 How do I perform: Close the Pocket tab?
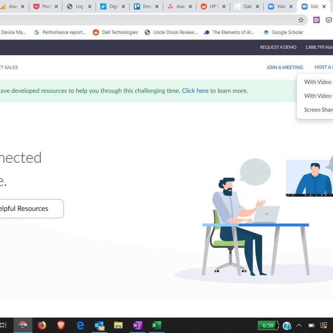click(x=56, y=6)
